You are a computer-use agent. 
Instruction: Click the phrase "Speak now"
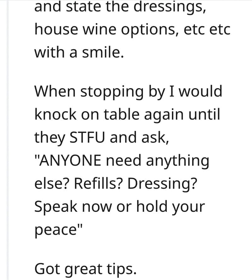coord(72,206)
